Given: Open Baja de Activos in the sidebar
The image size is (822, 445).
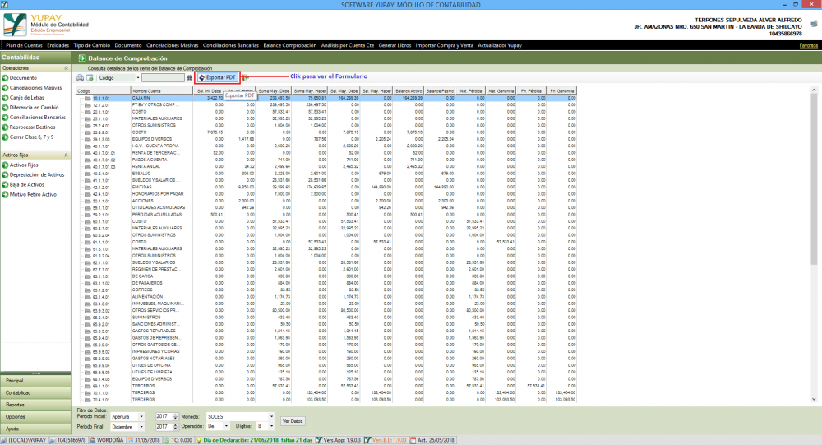Looking at the screenshot, I should (23, 185).
